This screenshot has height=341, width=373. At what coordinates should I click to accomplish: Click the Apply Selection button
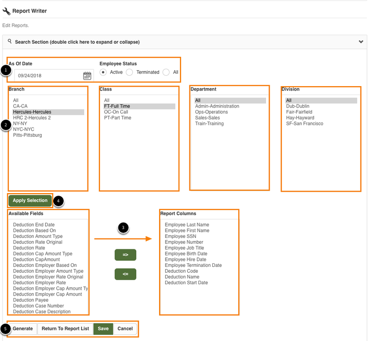(x=30, y=201)
